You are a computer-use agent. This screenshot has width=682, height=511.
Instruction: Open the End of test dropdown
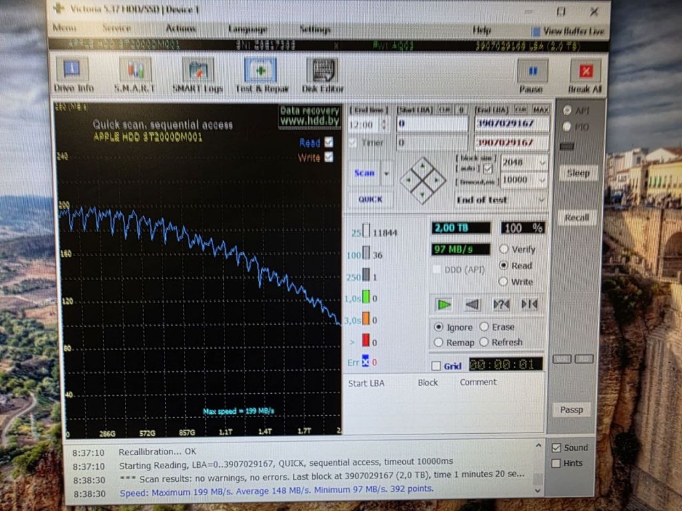click(x=501, y=200)
